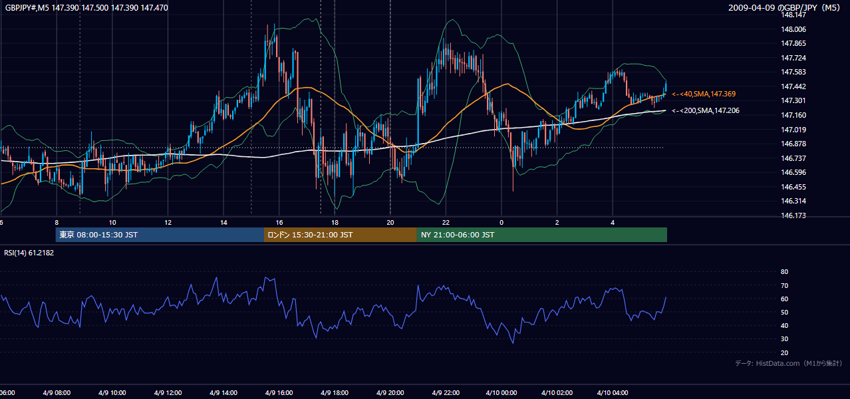850x399 pixels.
Task: Click the 4/9 08:00 bottom date label
Action: pyautogui.click(x=57, y=392)
